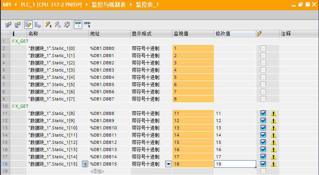The height and width of the screenshot is (175, 319).
Task: Click warning triangle in Static_1[8] row
Action: pyautogui.click(x=273, y=113)
